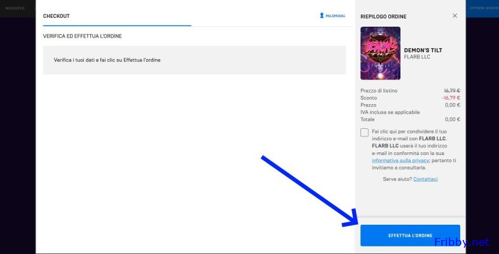This screenshot has height=254, width=499.
Task: Click the FLARB LLC publisher name under the title
Action: [418, 57]
